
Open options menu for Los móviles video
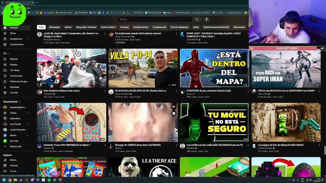point(248,145)
